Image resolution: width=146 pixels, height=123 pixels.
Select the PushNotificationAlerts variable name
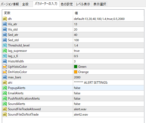[x=24, y=99]
